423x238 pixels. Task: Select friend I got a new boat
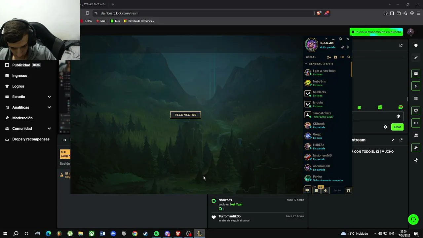[327, 72]
